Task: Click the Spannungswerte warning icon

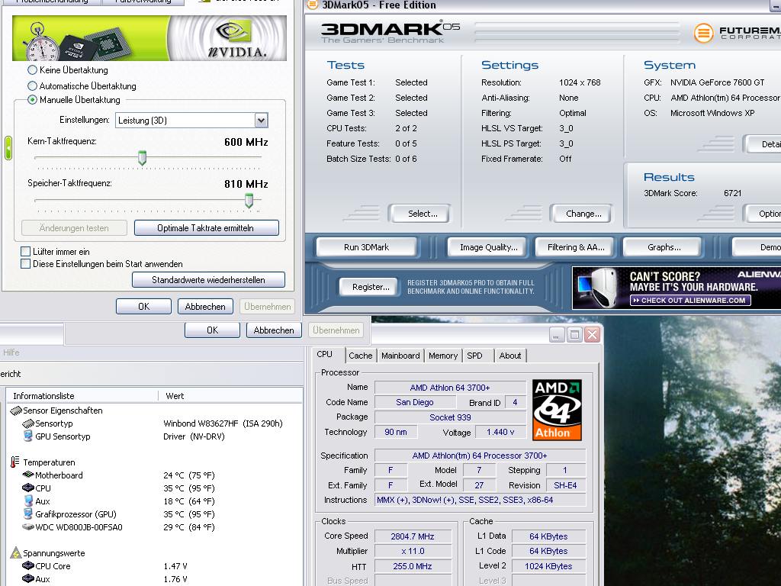Action: (x=16, y=553)
